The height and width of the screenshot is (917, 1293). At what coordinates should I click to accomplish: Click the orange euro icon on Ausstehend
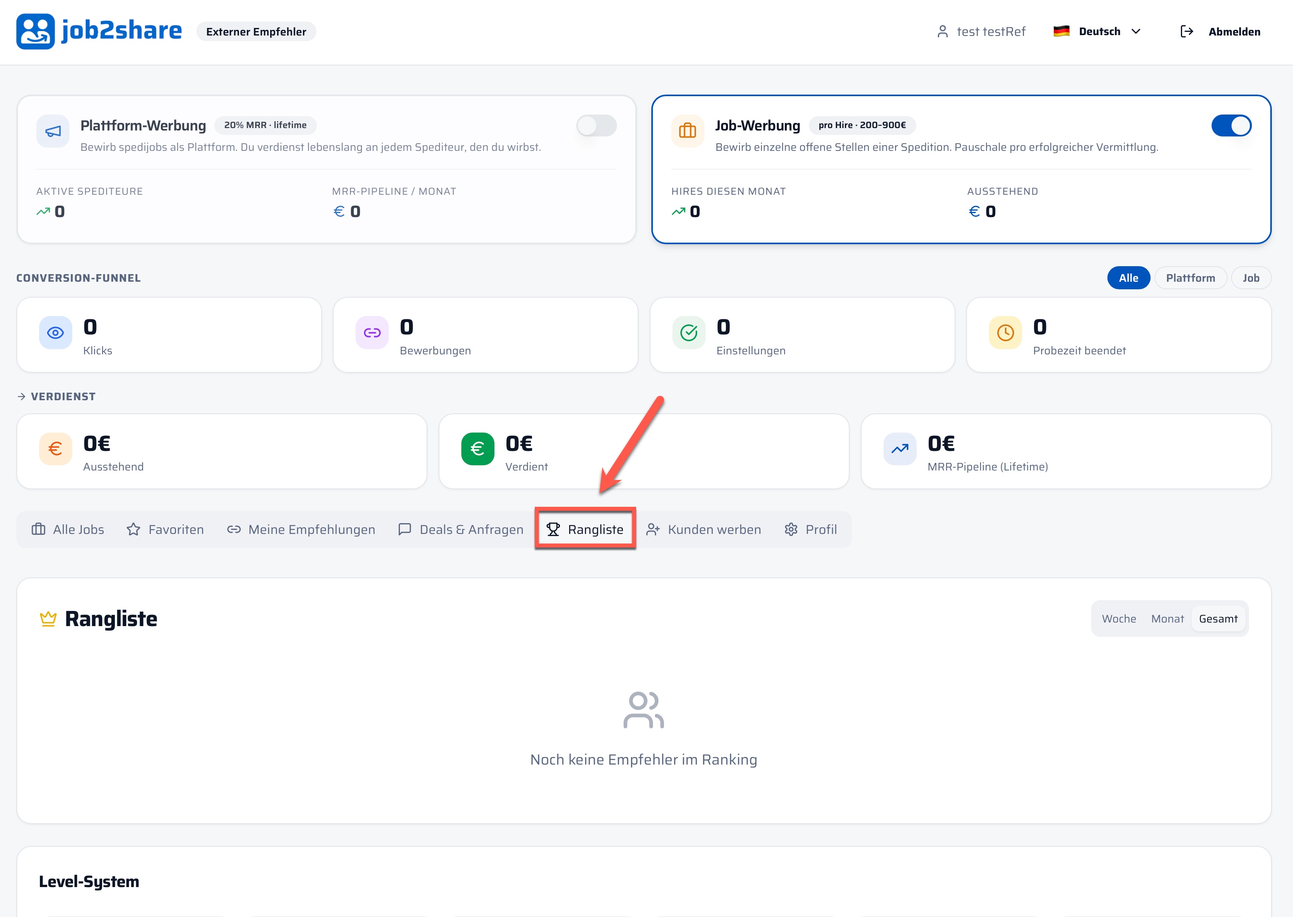point(55,449)
